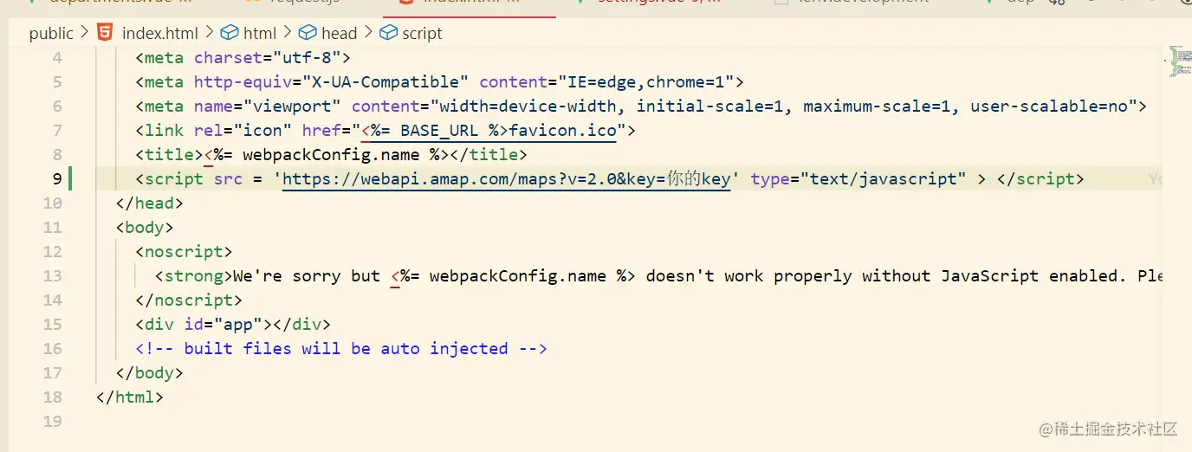Open the public folder breadcrumb
Screen dimensions: 1192x452
(x=51, y=33)
